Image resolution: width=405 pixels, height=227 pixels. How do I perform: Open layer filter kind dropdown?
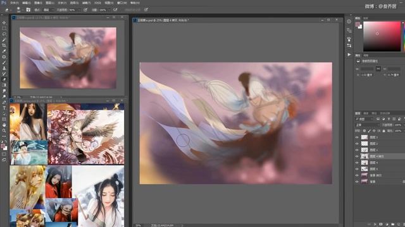(364, 119)
